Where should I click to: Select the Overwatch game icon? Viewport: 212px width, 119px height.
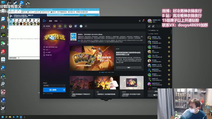[70, 26]
